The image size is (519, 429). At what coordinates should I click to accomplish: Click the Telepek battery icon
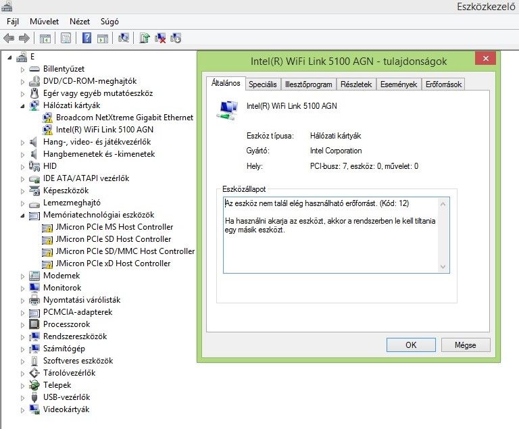34,385
